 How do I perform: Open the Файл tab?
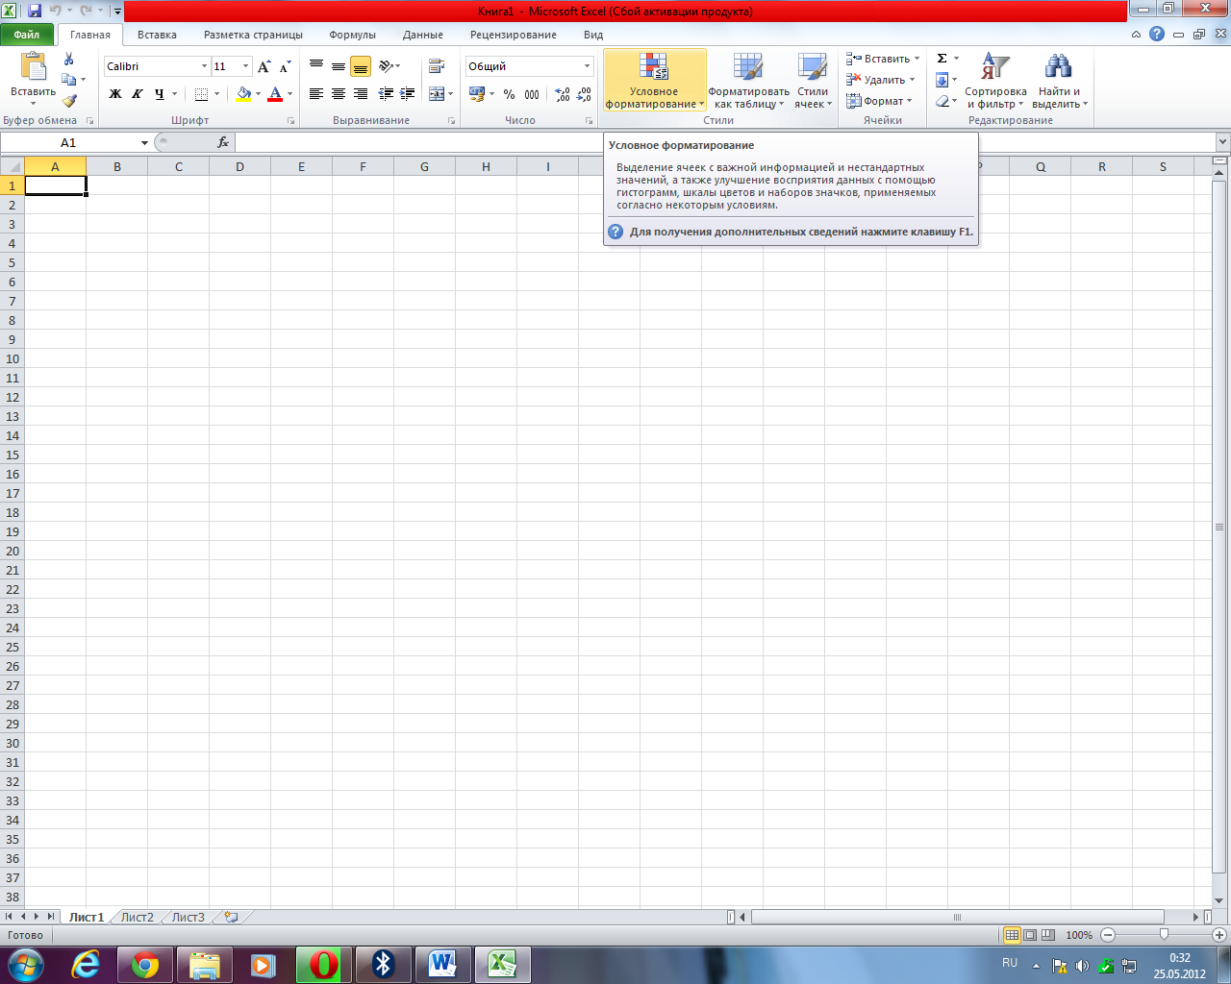click(27, 35)
